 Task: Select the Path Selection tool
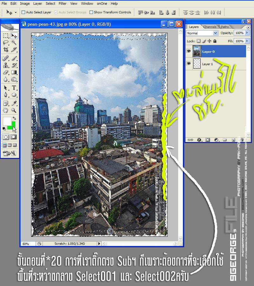point(6,88)
